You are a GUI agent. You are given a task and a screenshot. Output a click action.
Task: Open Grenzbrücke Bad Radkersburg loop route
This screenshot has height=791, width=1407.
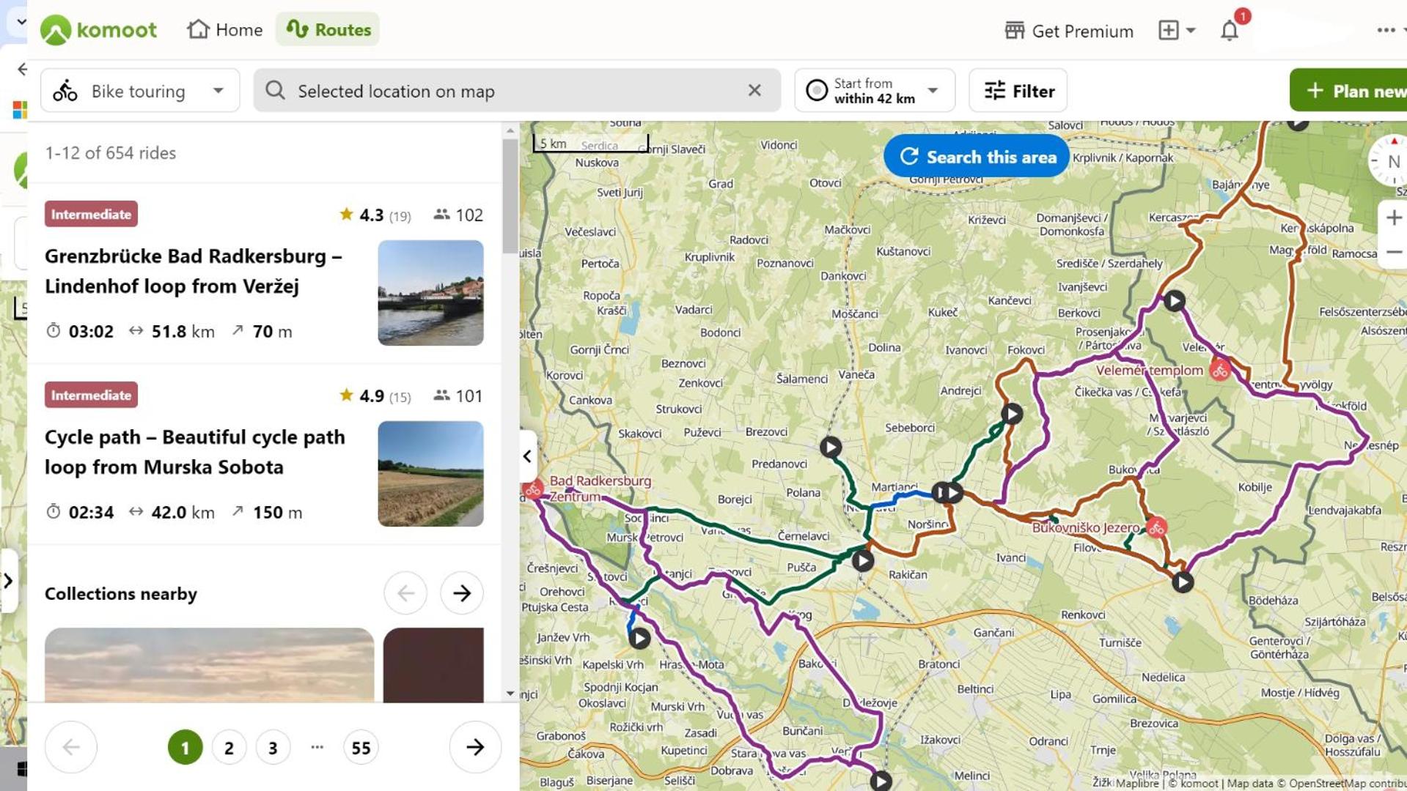tap(194, 271)
